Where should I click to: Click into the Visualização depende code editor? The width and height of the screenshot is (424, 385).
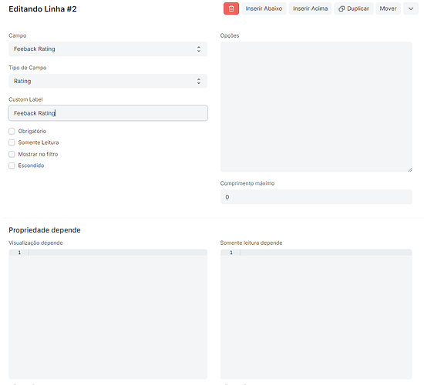pyautogui.click(x=108, y=314)
